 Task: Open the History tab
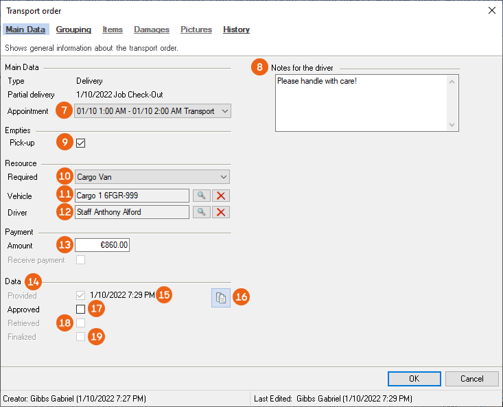pos(236,30)
